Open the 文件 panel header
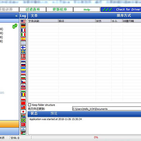Viewport: 141px width, 141px height. (34, 16)
